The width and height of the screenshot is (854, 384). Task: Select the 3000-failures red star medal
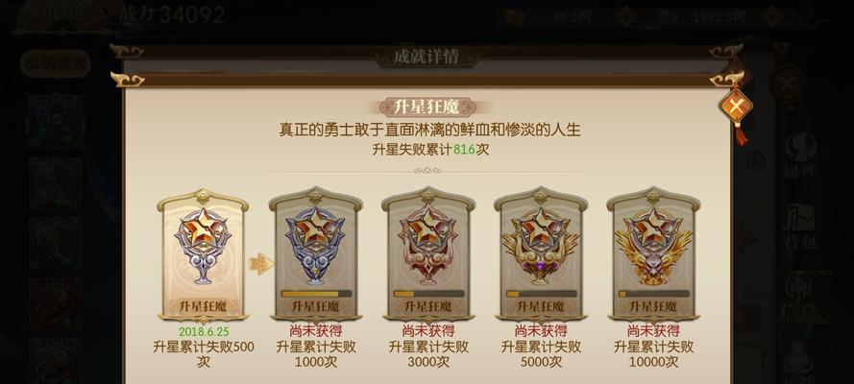428,254
